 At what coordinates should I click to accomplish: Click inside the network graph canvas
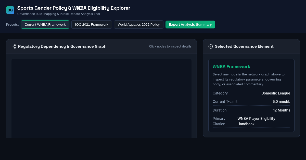point(101,99)
